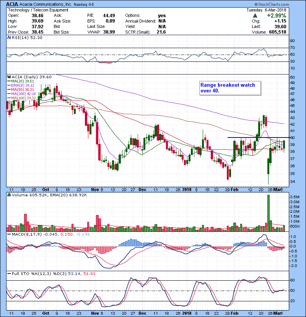Image resolution: width=306 pixels, height=317 pixels.
Task: Click the stochastic %D value 51.81
Action: [89, 274]
